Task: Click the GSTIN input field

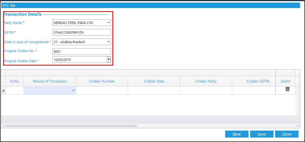Action: tap(82, 32)
